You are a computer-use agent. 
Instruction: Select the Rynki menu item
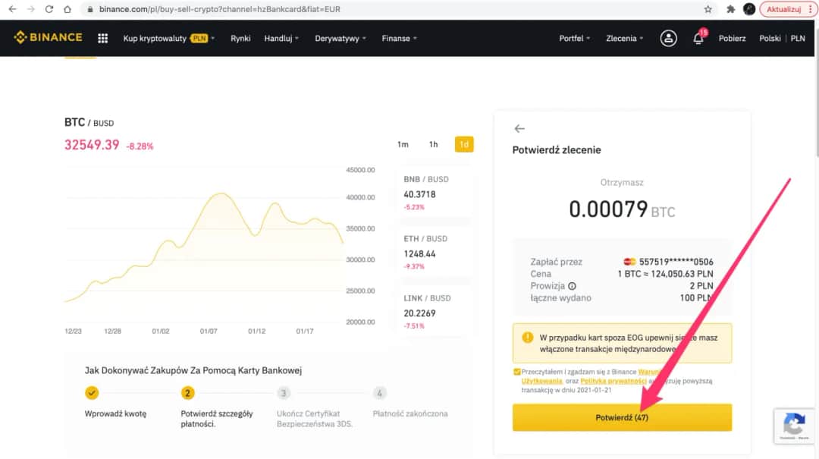click(x=240, y=38)
